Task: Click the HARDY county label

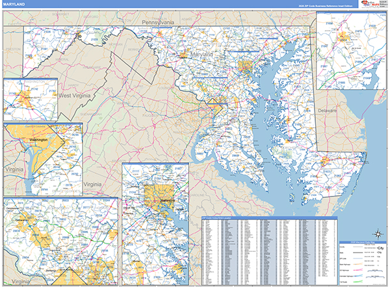Action: click(73, 85)
